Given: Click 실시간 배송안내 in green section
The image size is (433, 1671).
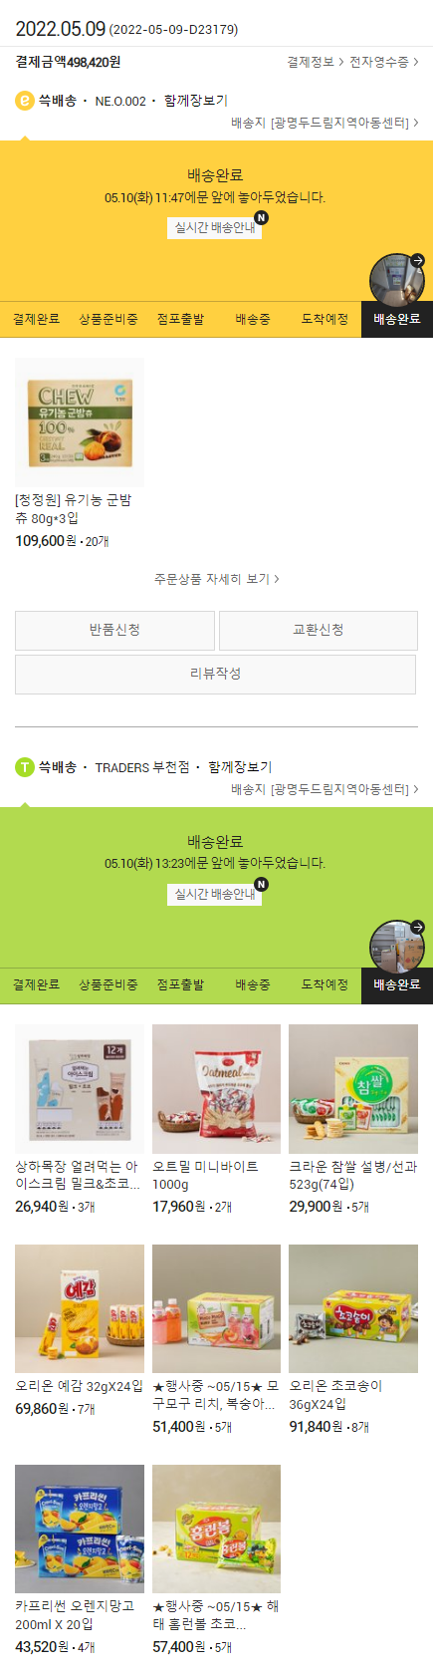Looking at the screenshot, I should click(x=215, y=894).
